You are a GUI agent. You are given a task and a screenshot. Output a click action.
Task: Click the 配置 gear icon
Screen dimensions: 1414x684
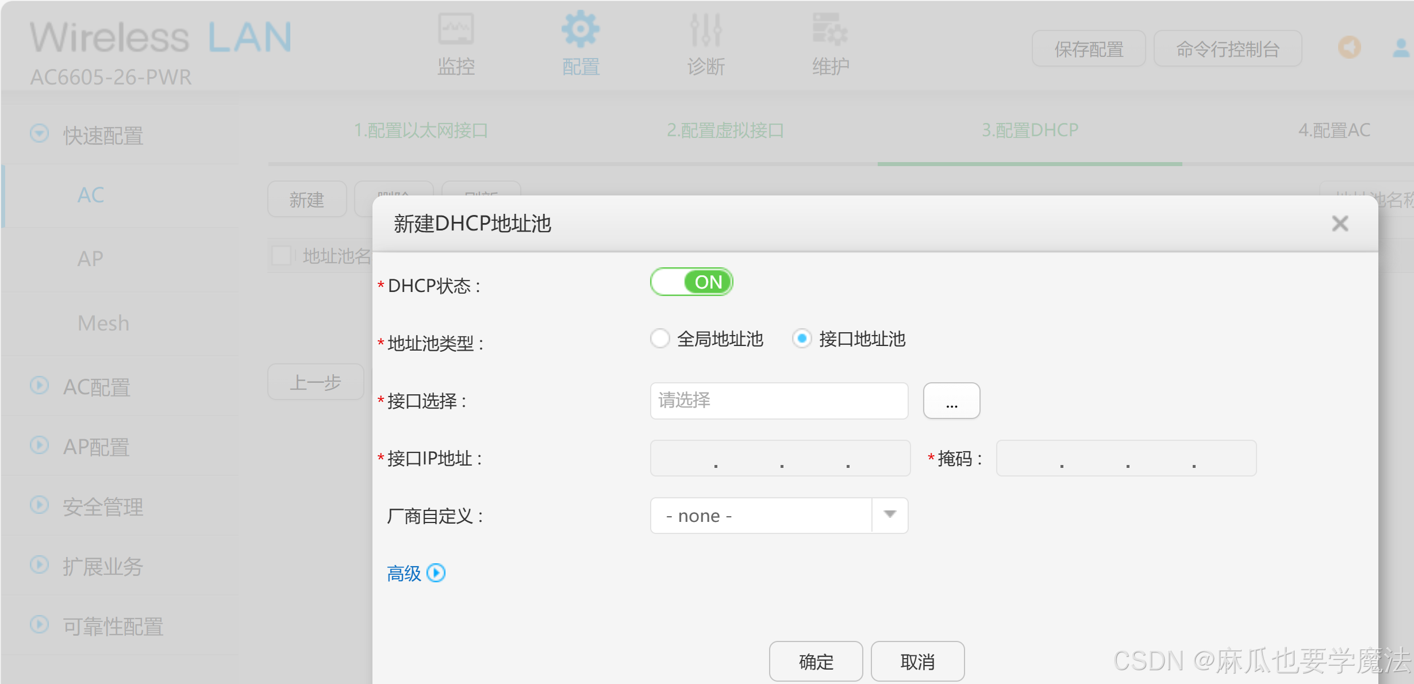click(x=580, y=29)
